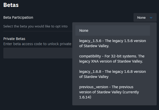Screen dimensions: 159x110
Task: Select the highlighted None option in list
Action: coord(112,31)
